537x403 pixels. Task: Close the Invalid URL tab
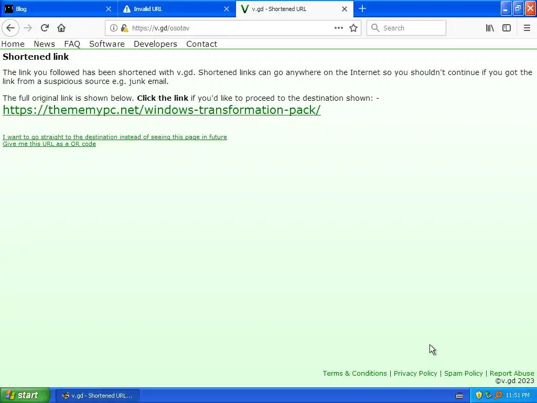click(x=227, y=9)
